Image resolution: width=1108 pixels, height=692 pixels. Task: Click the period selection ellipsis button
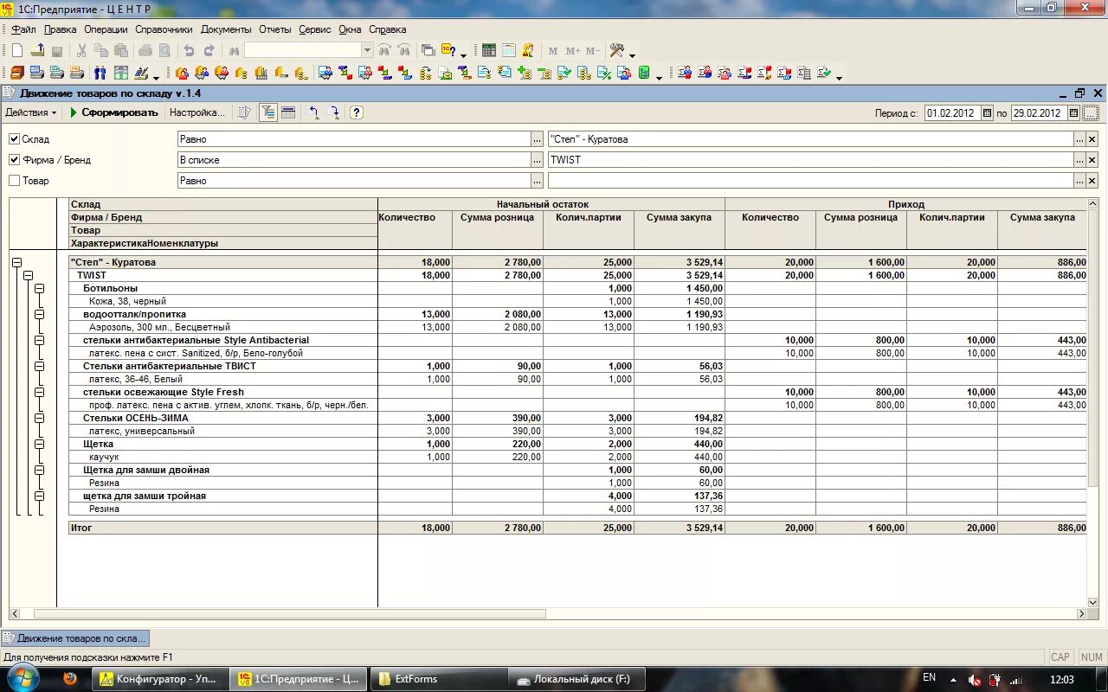1090,113
